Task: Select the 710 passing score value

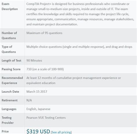Action: pos(45,69)
